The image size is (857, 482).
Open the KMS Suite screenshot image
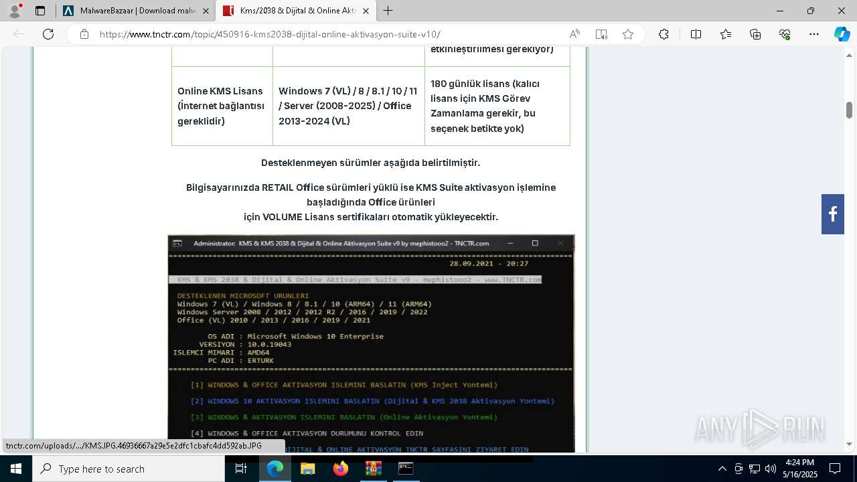coord(371,343)
